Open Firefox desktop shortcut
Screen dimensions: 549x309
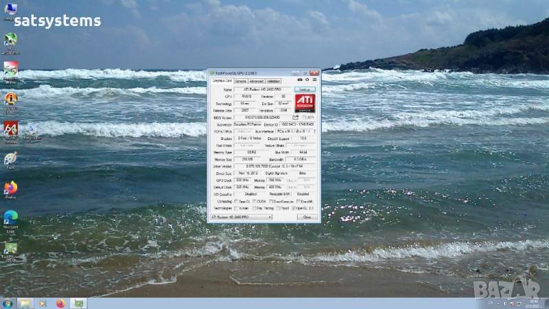10,188
